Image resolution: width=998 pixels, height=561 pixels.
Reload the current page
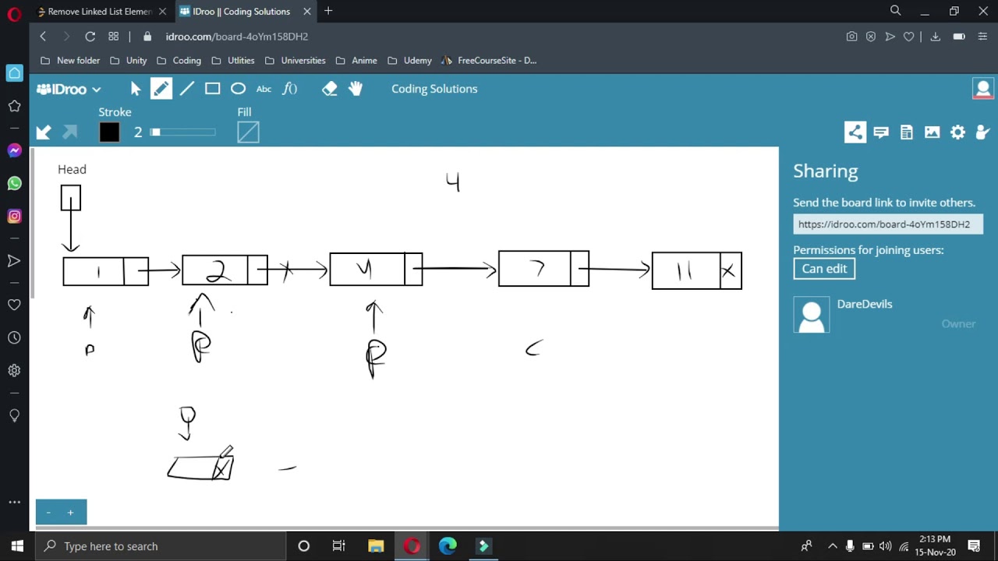click(90, 37)
